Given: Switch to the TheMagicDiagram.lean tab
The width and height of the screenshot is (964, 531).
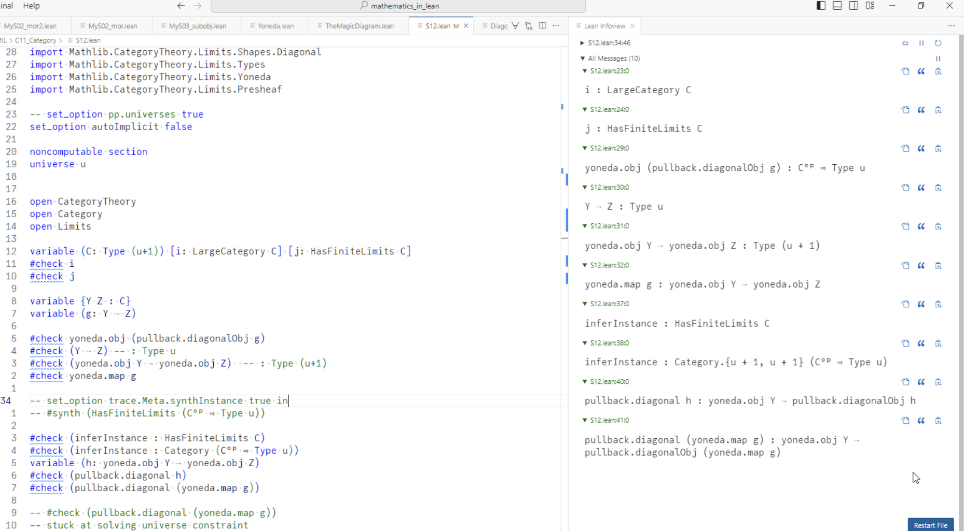Looking at the screenshot, I should [360, 26].
